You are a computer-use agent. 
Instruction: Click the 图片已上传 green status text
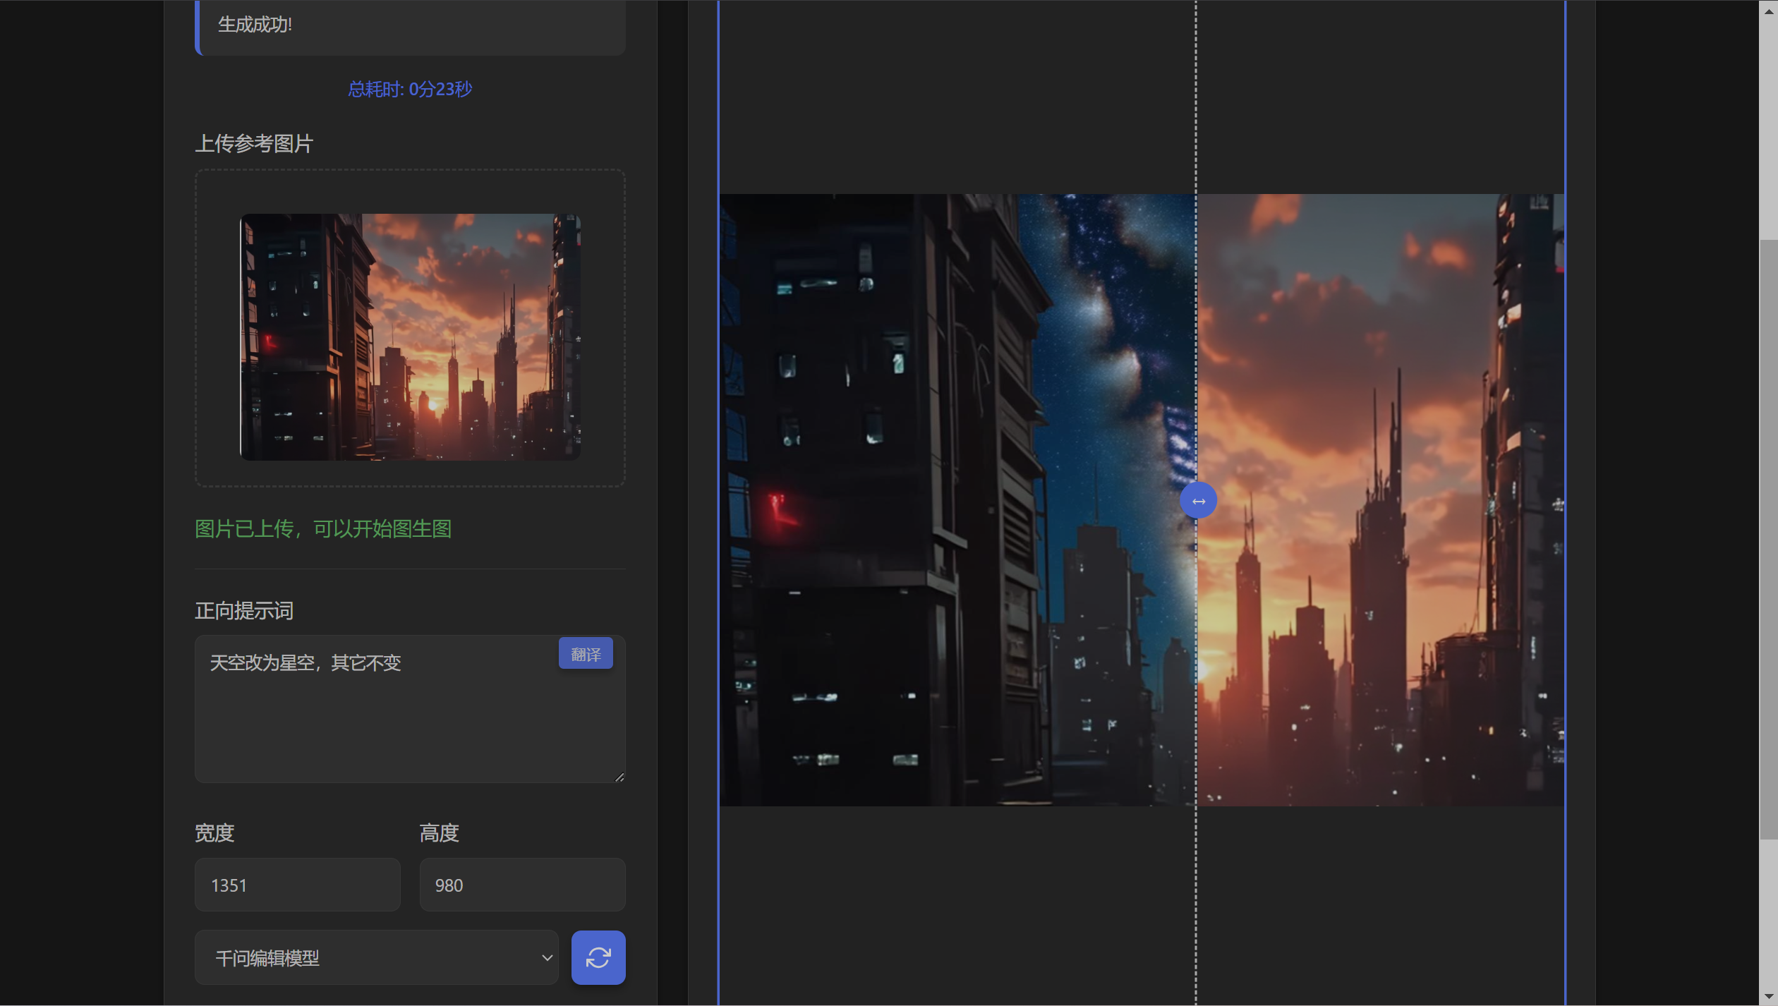click(x=323, y=528)
